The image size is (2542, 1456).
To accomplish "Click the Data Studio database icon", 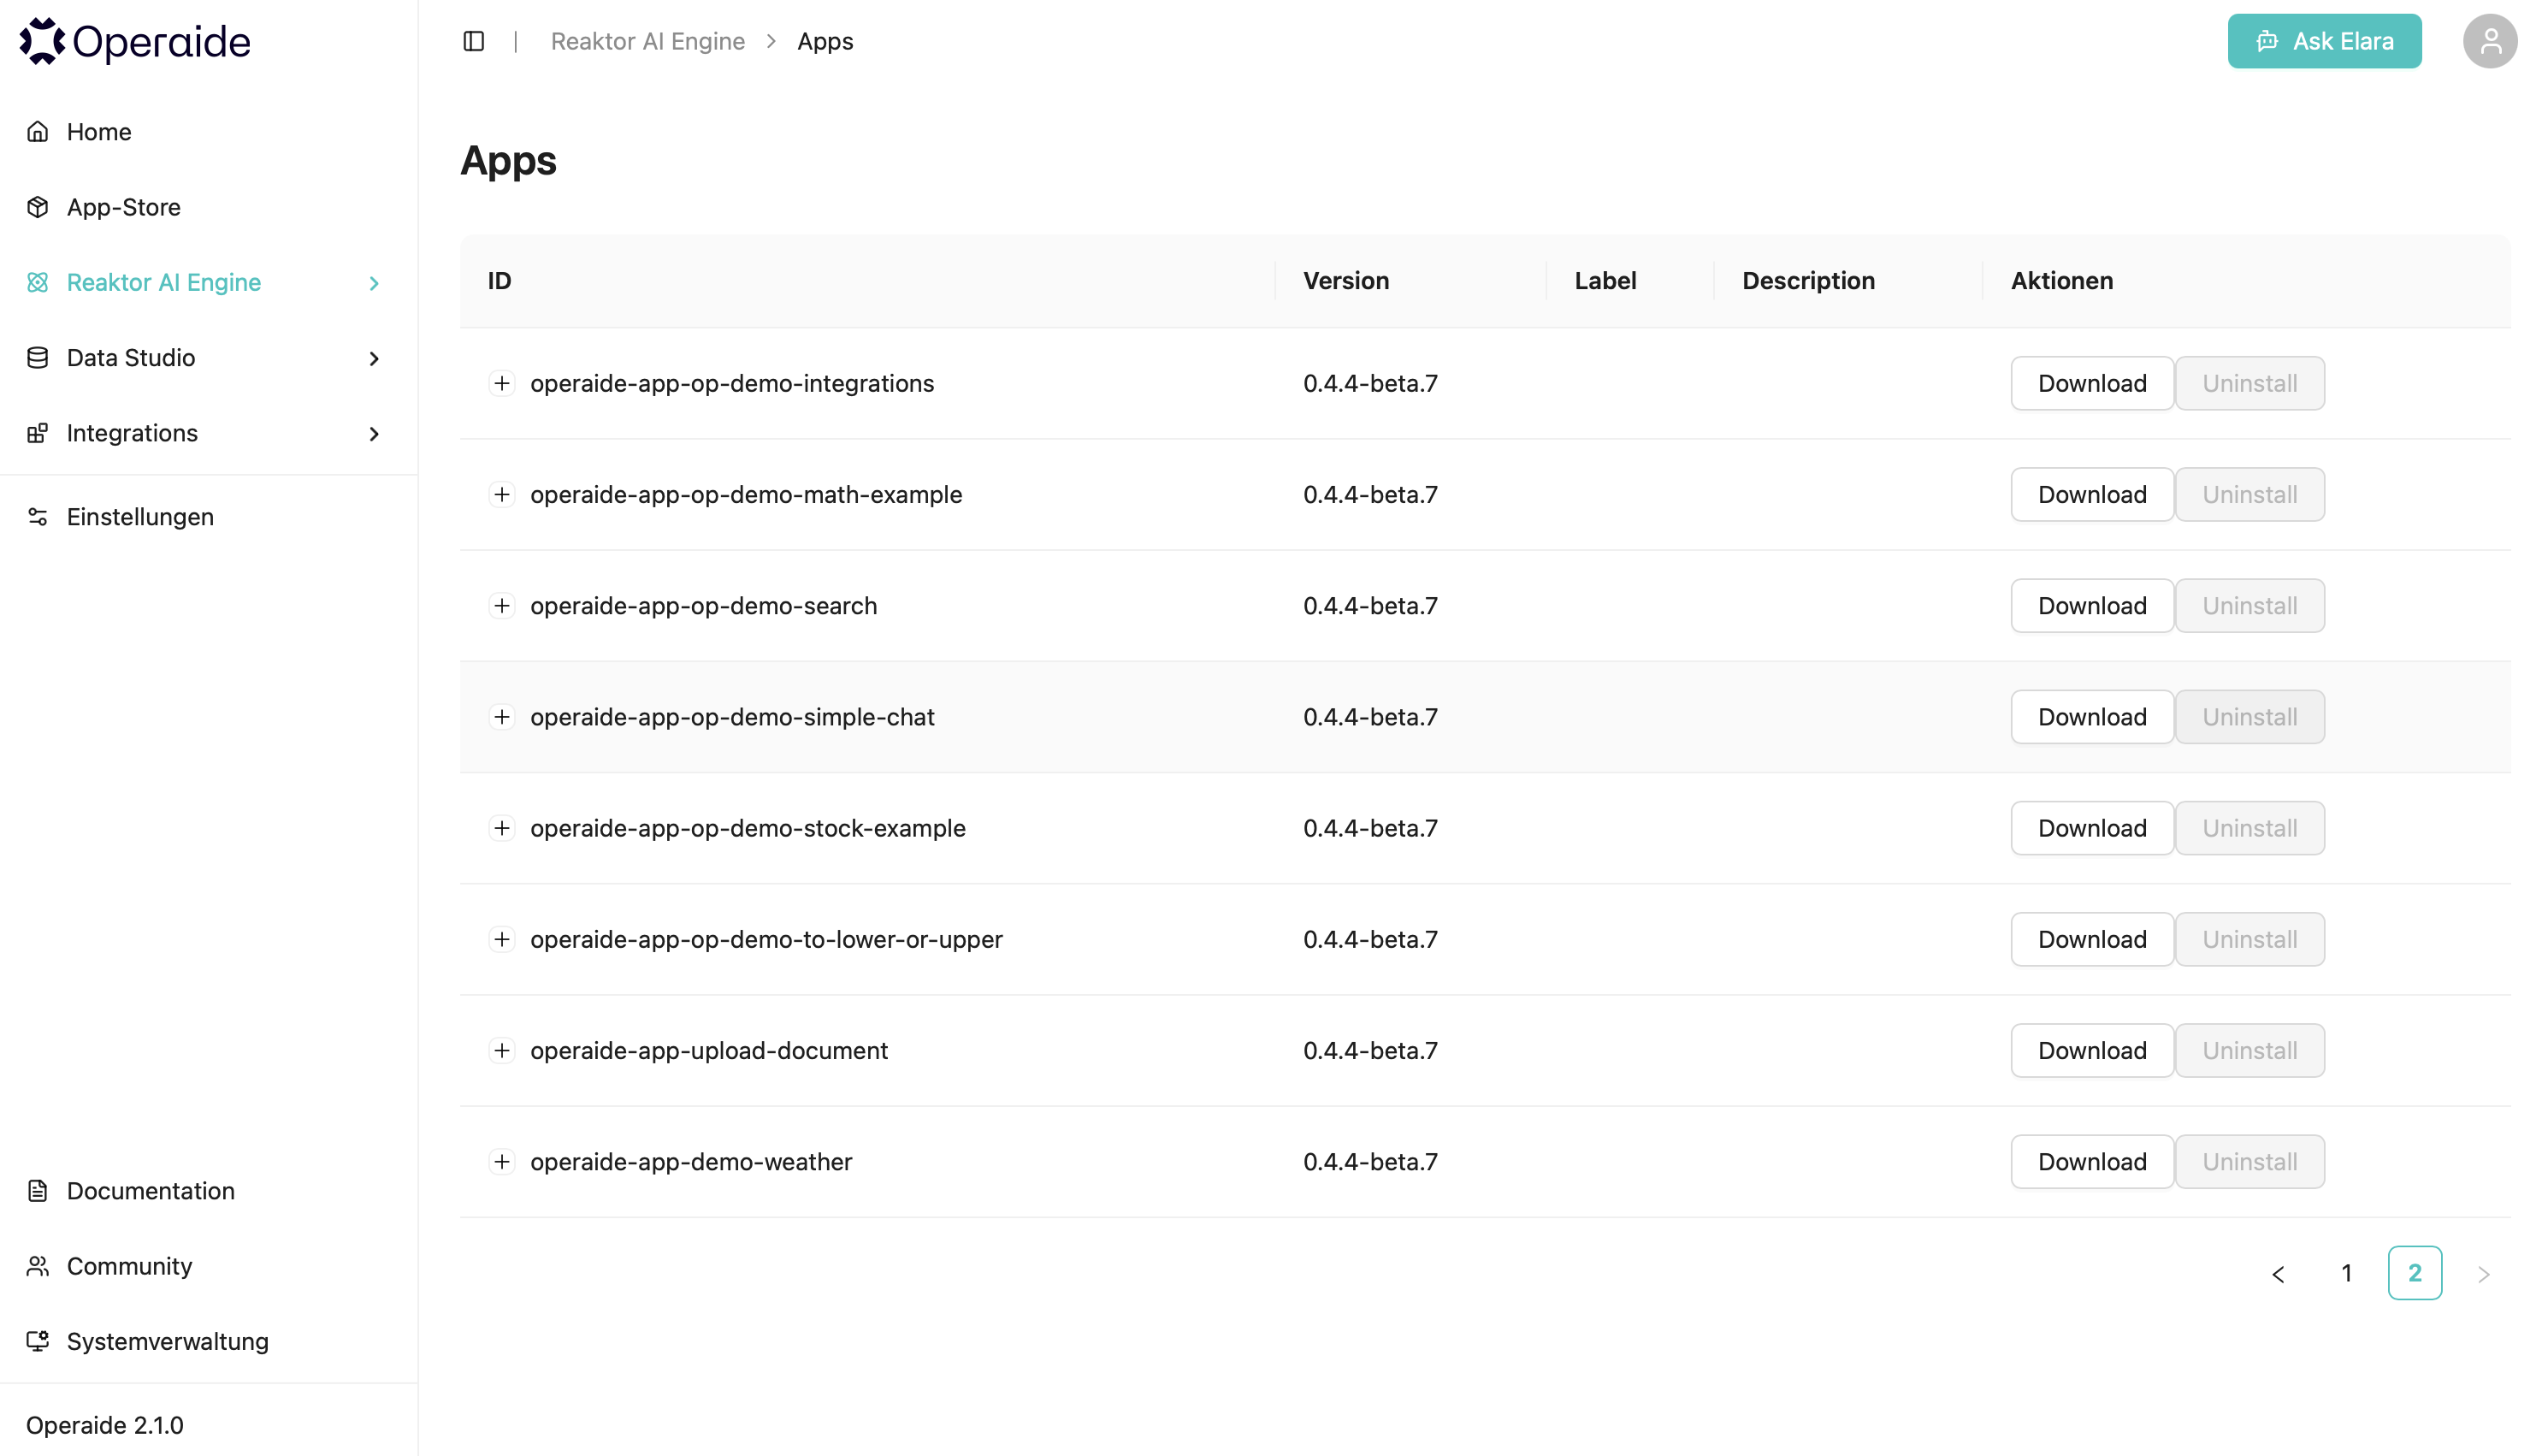I will tap(38, 358).
